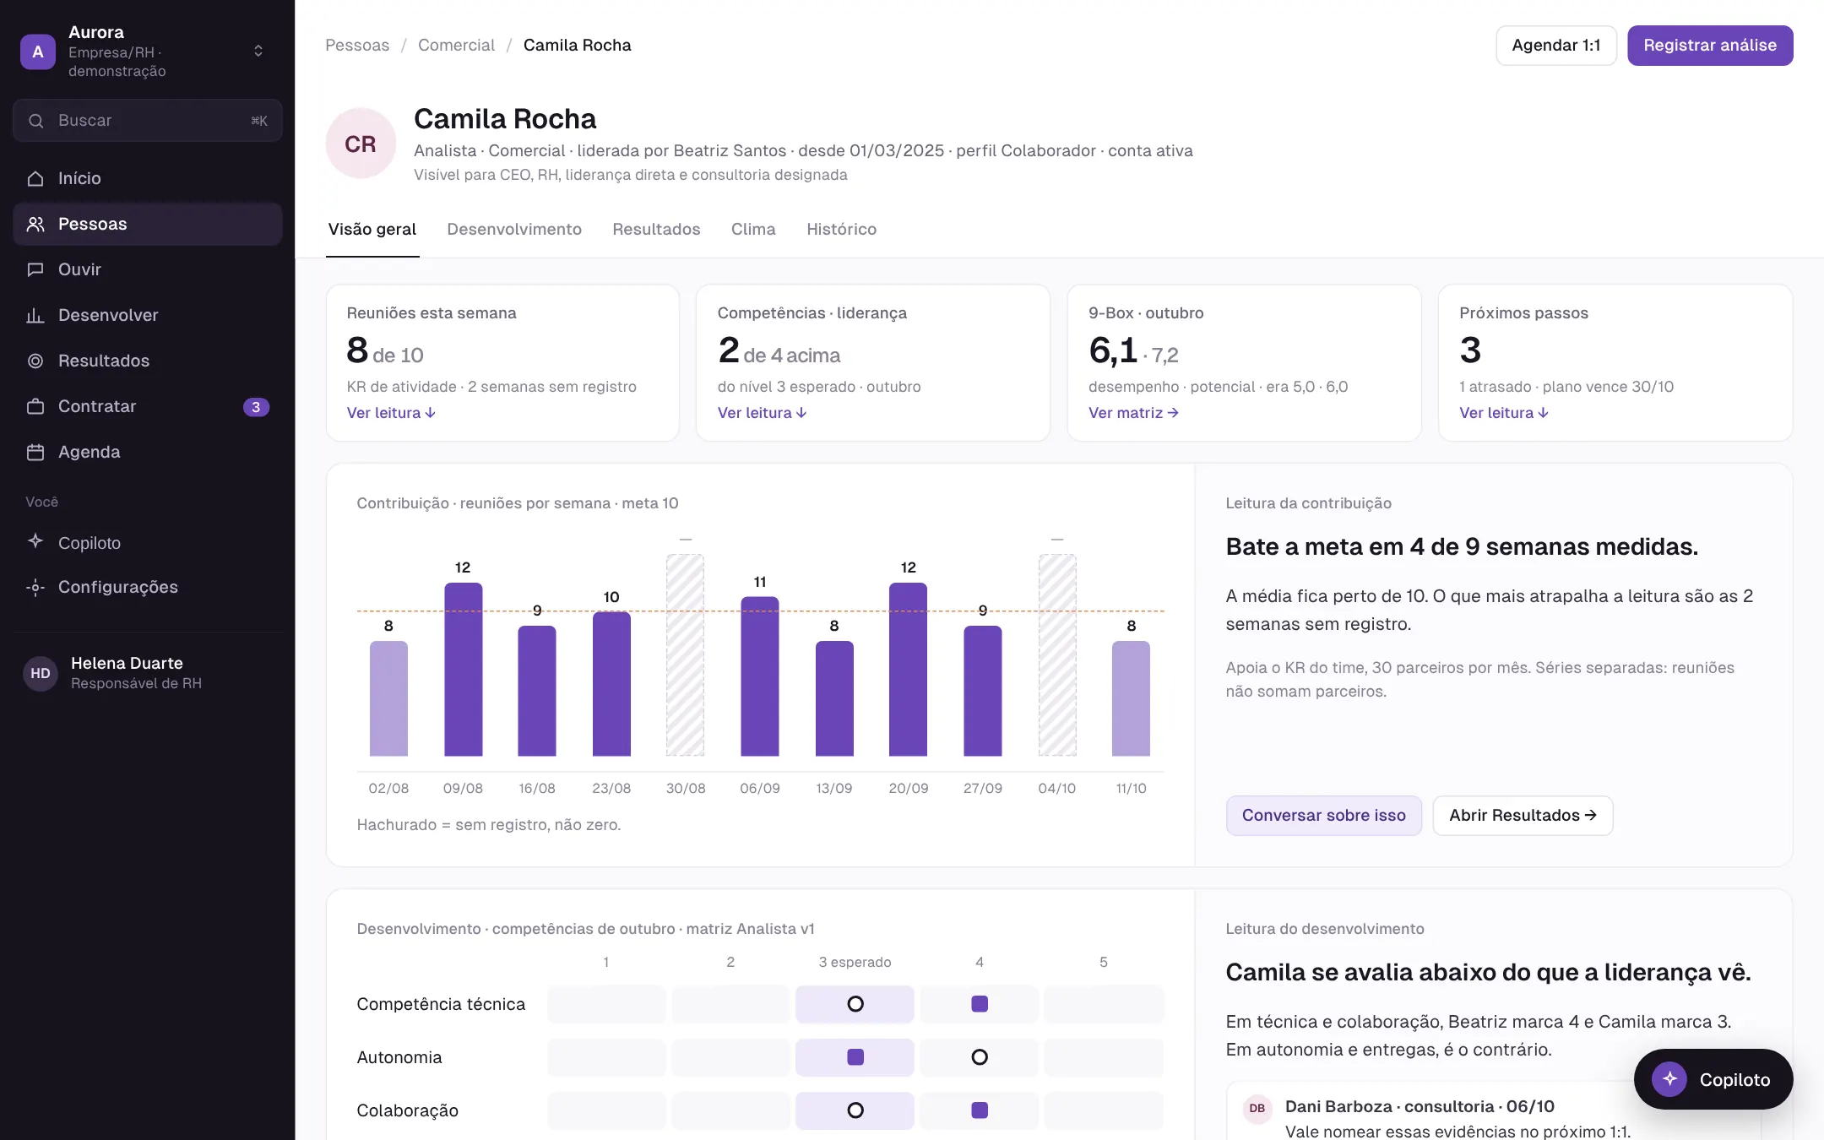Open the Ver matriz link in 9-Box card

pos(1133,413)
